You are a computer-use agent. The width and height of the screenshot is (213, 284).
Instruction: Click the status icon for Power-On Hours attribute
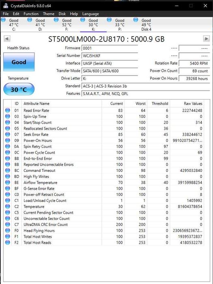[8, 140]
